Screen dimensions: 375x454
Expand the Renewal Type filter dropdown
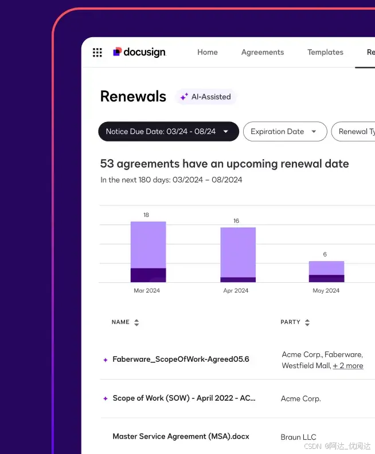point(353,132)
